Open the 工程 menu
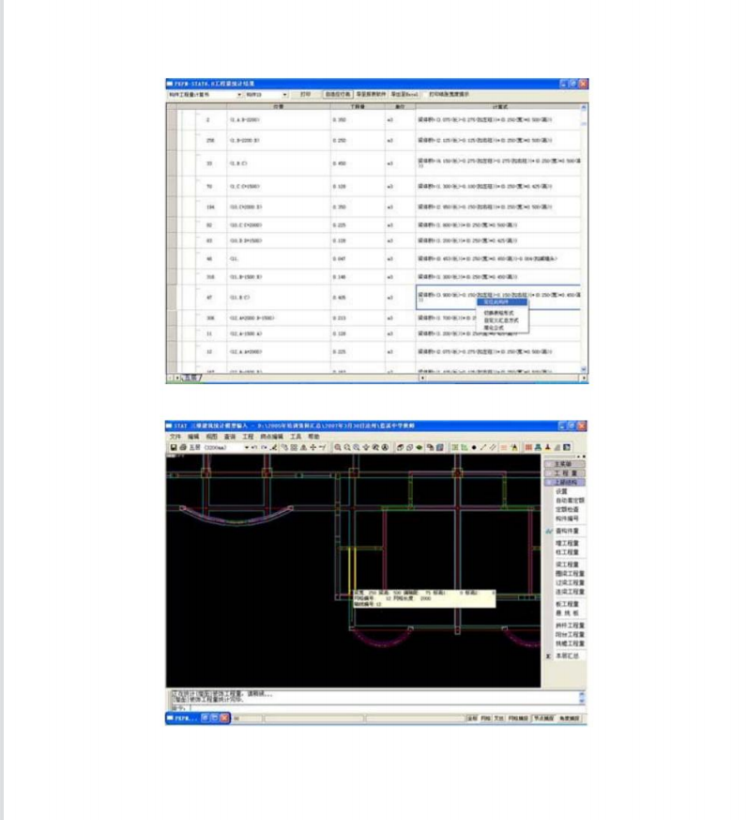The height and width of the screenshot is (820, 748). pyautogui.click(x=248, y=436)
